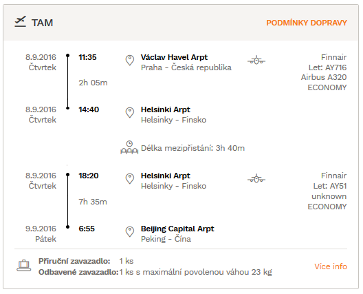Screen dimensions: 363x294
Task: Click the airplane icon for flight AY716
Action: pos(256,60)
